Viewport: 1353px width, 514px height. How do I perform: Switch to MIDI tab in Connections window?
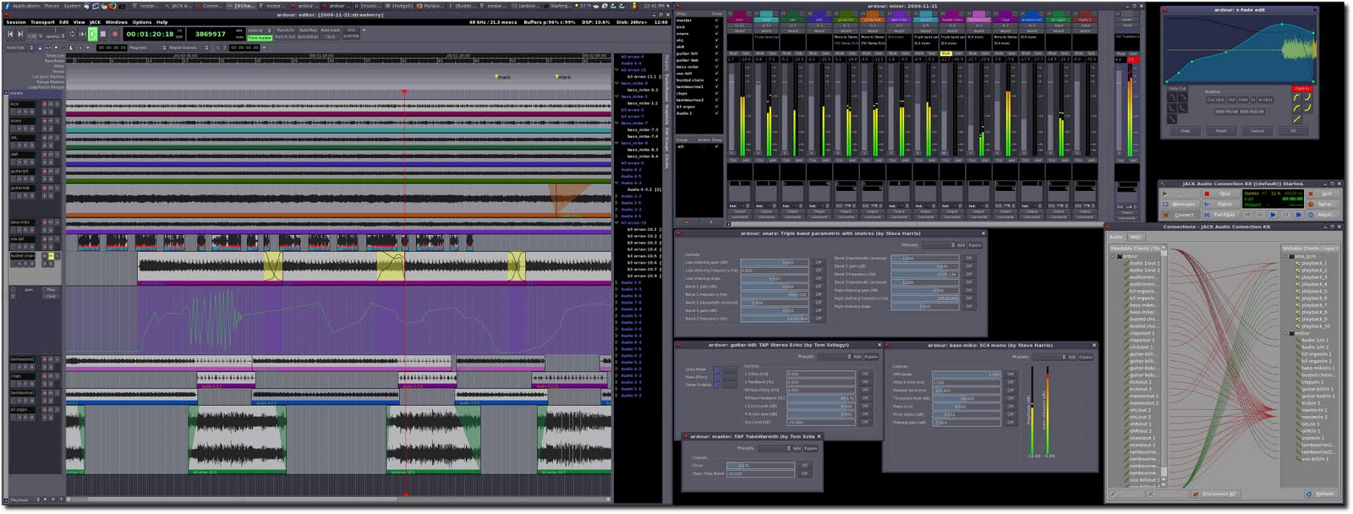click(1136, 237)
